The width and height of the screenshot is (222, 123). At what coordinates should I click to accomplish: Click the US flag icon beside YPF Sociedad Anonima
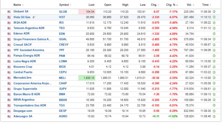[x=9, y=51]
